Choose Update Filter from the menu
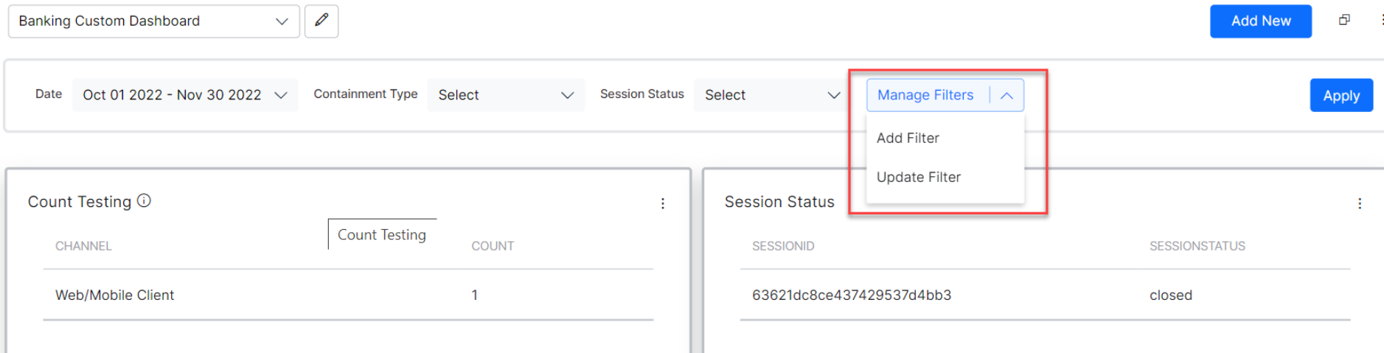Screen dimensions: 1384x353 pyautogui.click(x=918, y=177)
